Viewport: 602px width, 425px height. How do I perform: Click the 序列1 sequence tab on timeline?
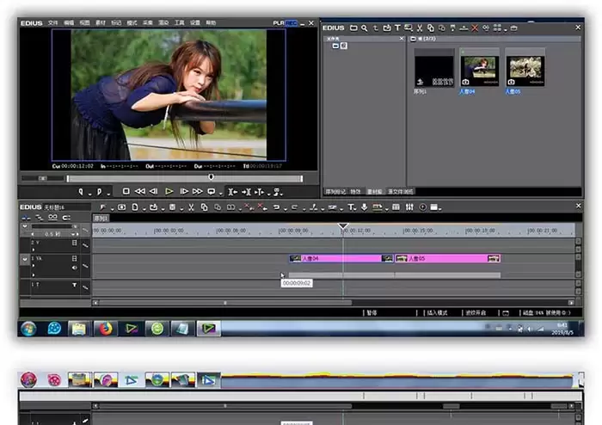click(x=101, y=218)
